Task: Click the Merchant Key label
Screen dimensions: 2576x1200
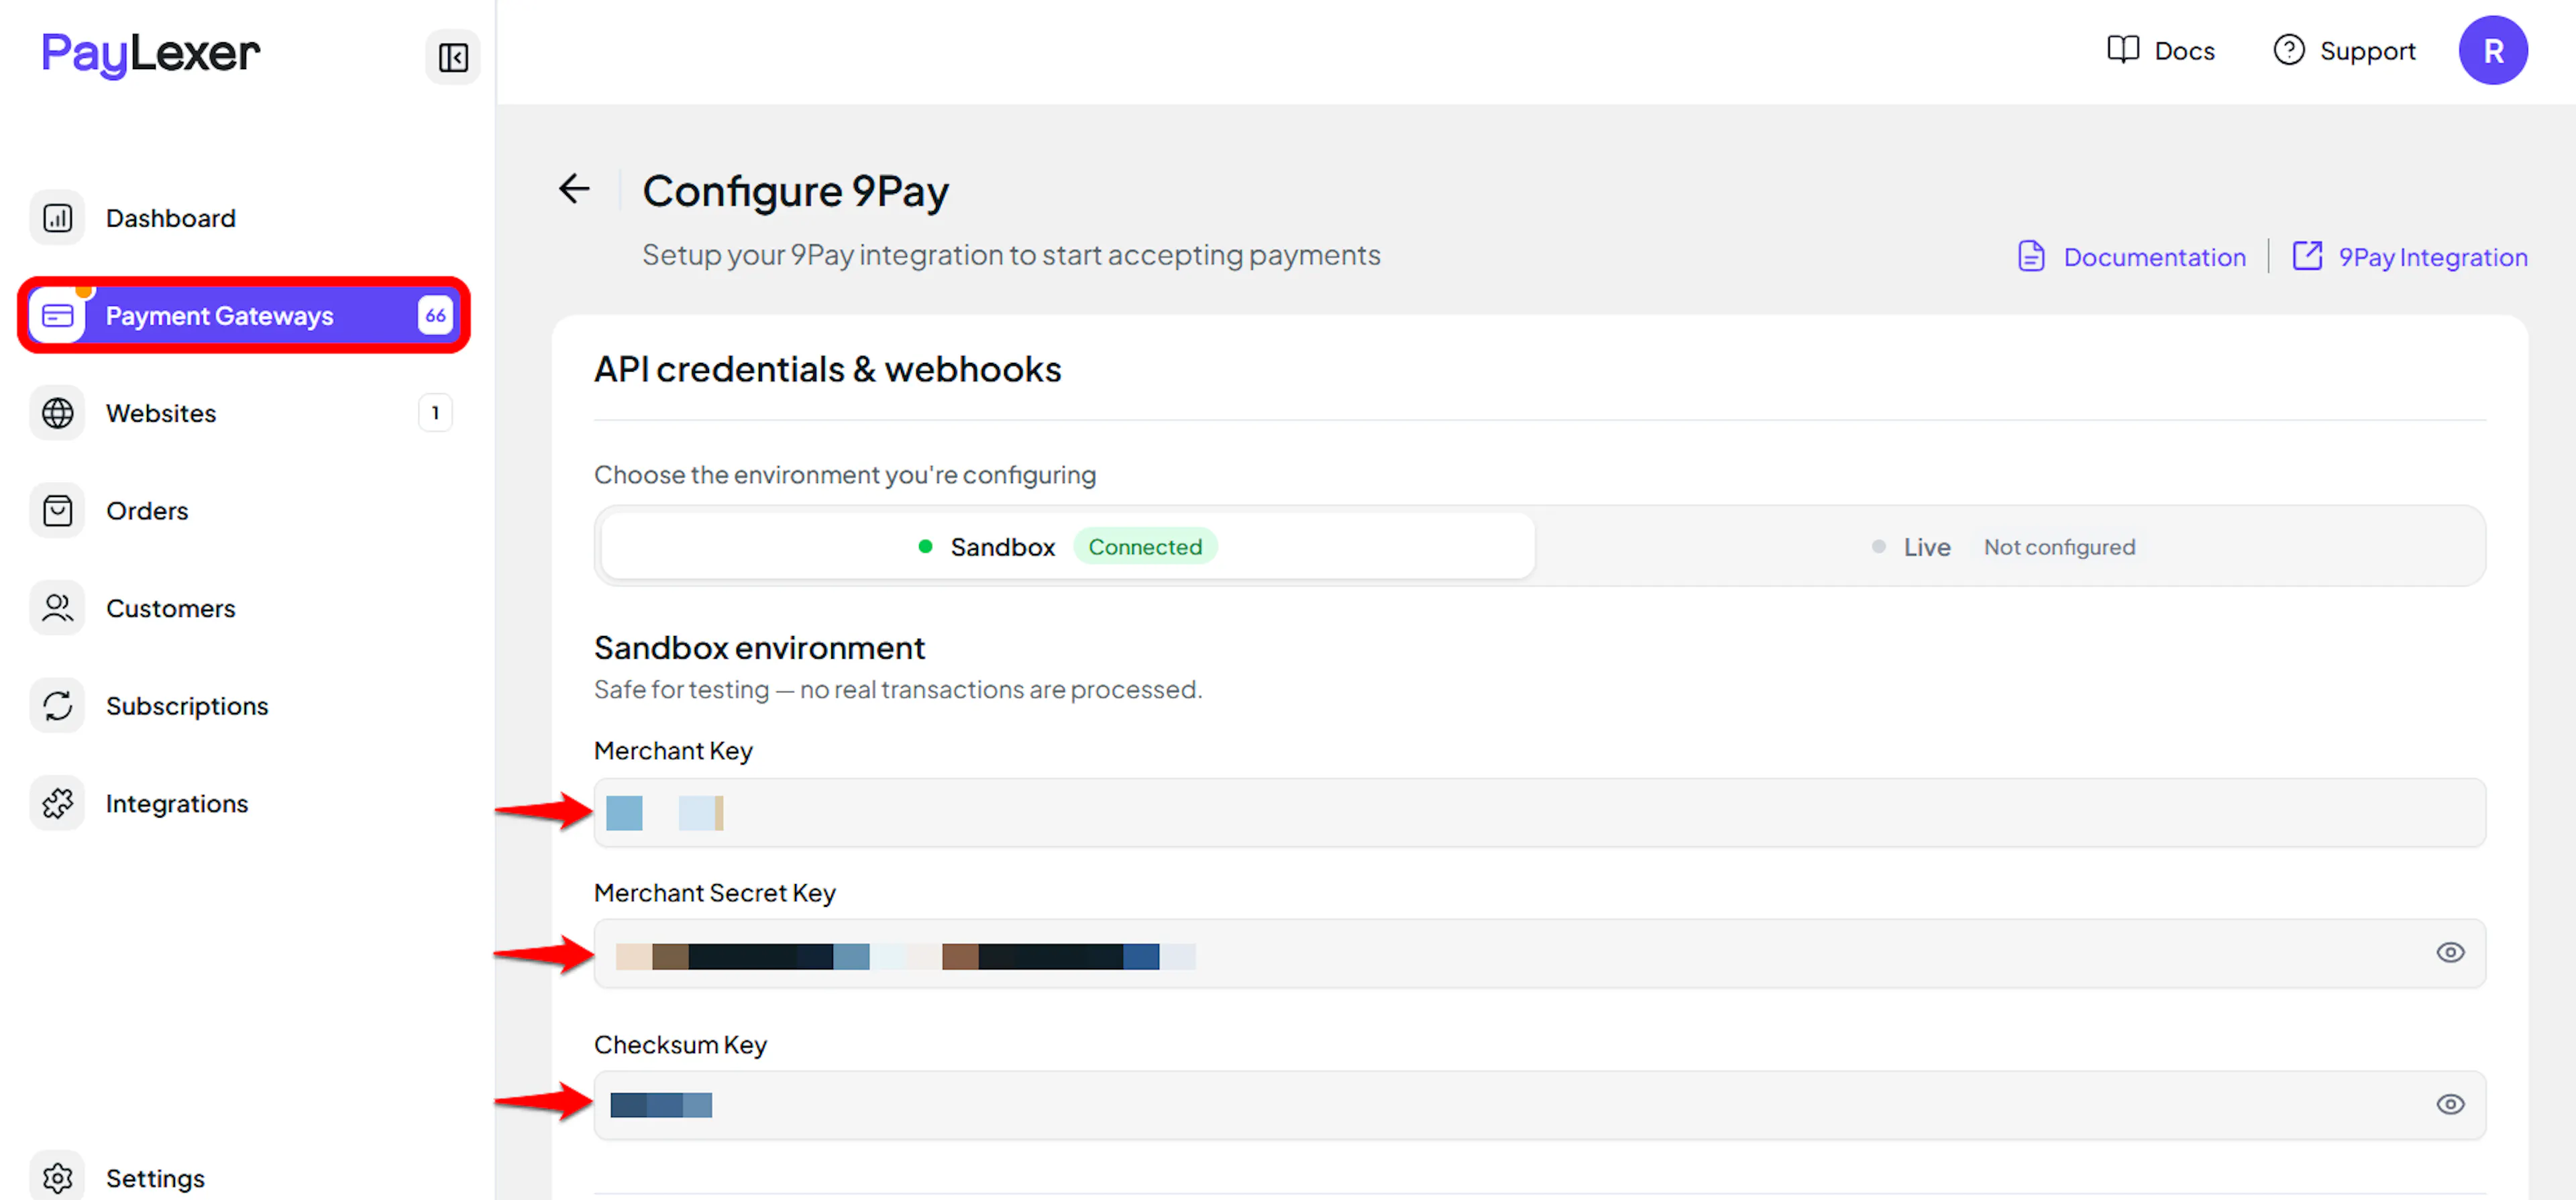Action: (x=673, y=751)
